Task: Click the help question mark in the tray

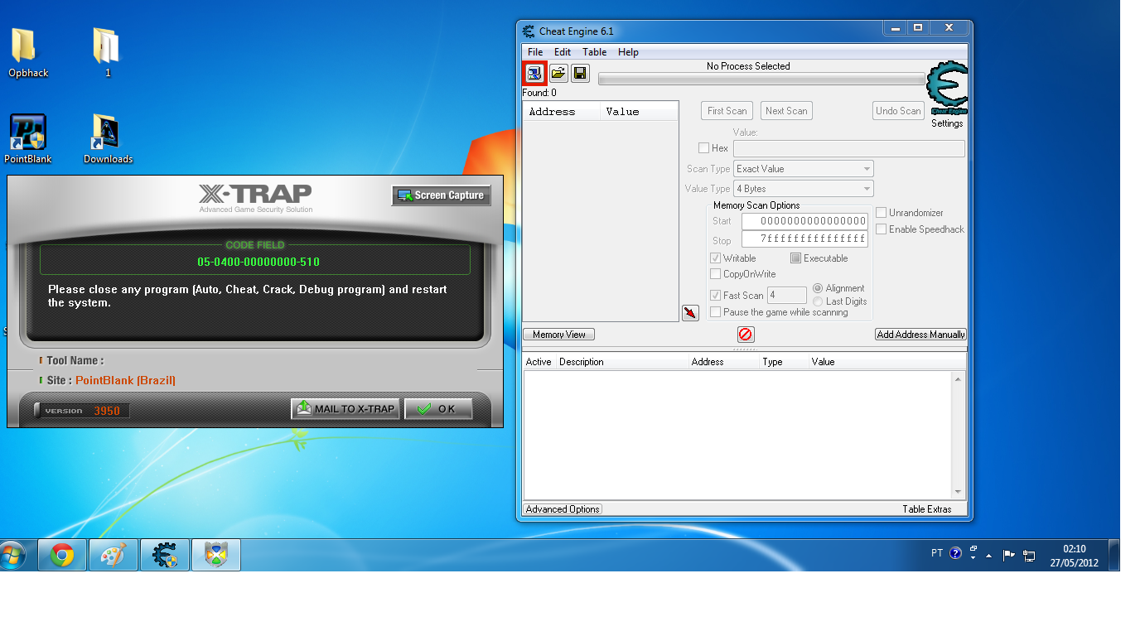Action: pyautogui.click(x=955, y=554)
